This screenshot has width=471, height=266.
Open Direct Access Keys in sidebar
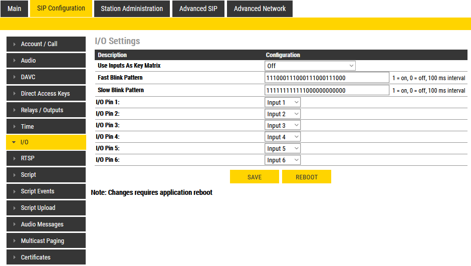46,94
